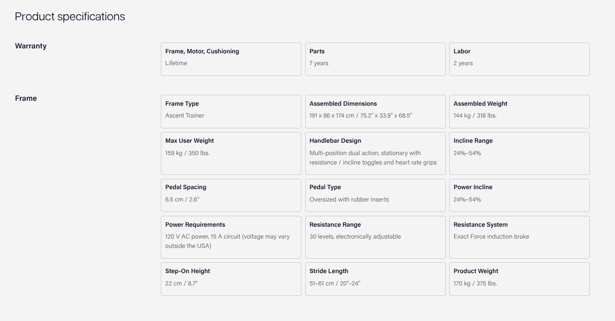The image size is (615, 321).
Task: Select the Product Weight card
Action: pyautogui.click(x=519, y=279)
